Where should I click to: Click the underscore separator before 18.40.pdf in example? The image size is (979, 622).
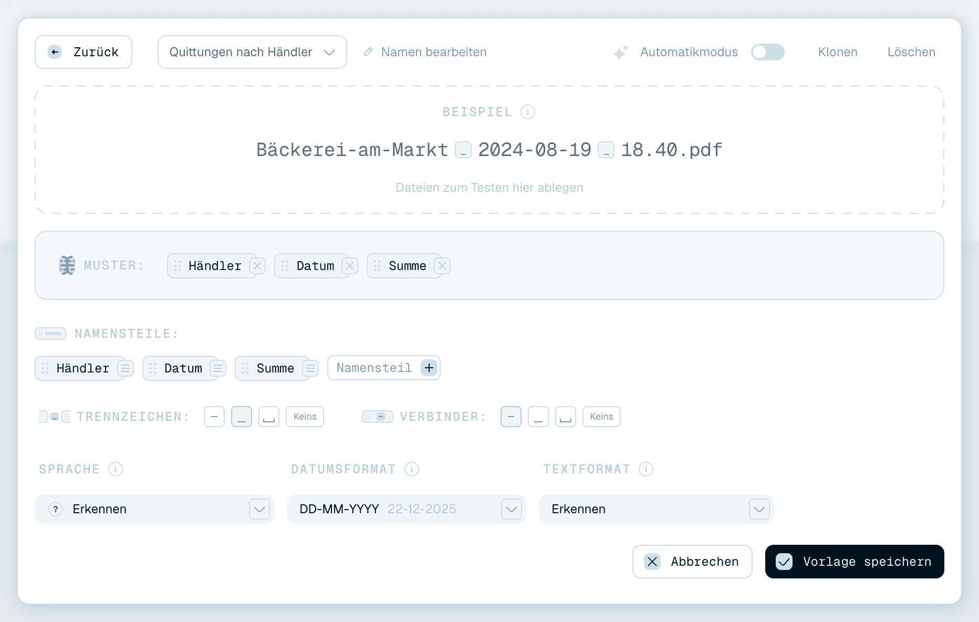tap(606, 150)
